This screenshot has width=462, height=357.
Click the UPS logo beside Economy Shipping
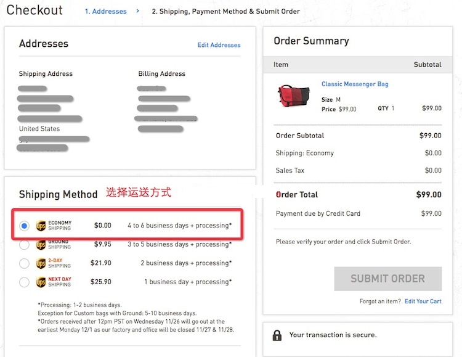[x=41, y=226]
